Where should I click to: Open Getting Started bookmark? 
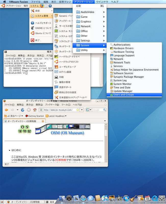(x=34, y=116)
